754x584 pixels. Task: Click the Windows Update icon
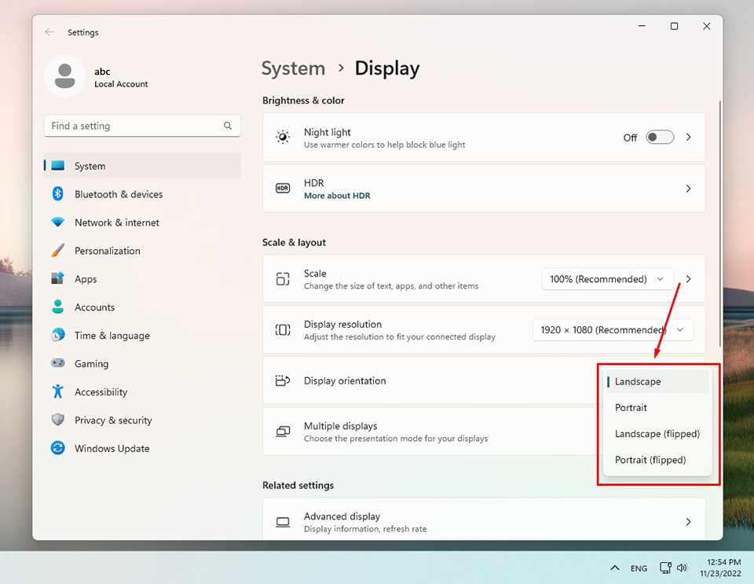click(x=59, y=448)
